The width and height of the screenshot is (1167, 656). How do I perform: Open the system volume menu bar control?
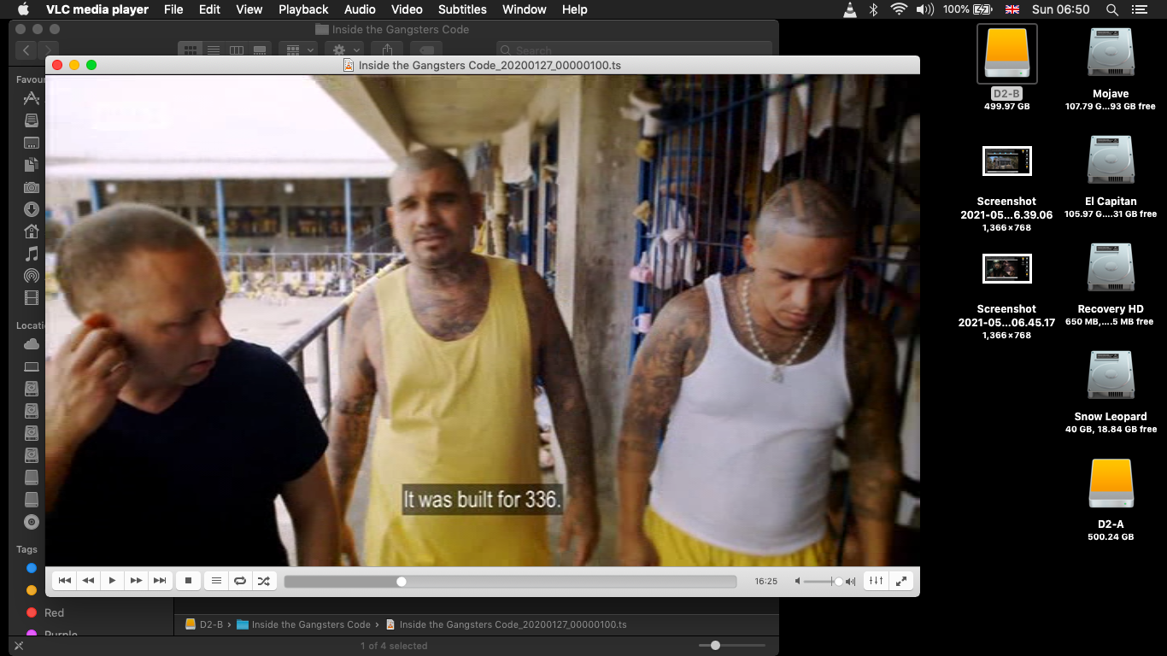pyautogui.click(x=925, y=9)
